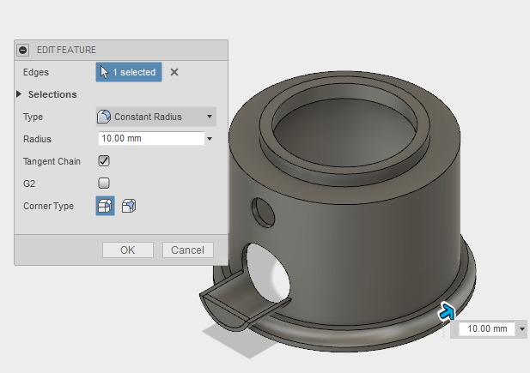The height and width of the screenshot is (373, 530).
Task: Clear the edge selection with the X
Action: click(174, 72)
